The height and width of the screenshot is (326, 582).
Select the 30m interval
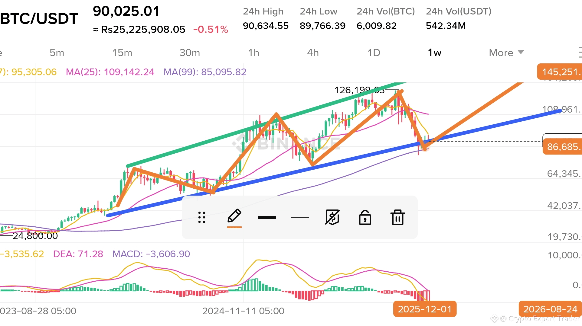tap(190, 53)
